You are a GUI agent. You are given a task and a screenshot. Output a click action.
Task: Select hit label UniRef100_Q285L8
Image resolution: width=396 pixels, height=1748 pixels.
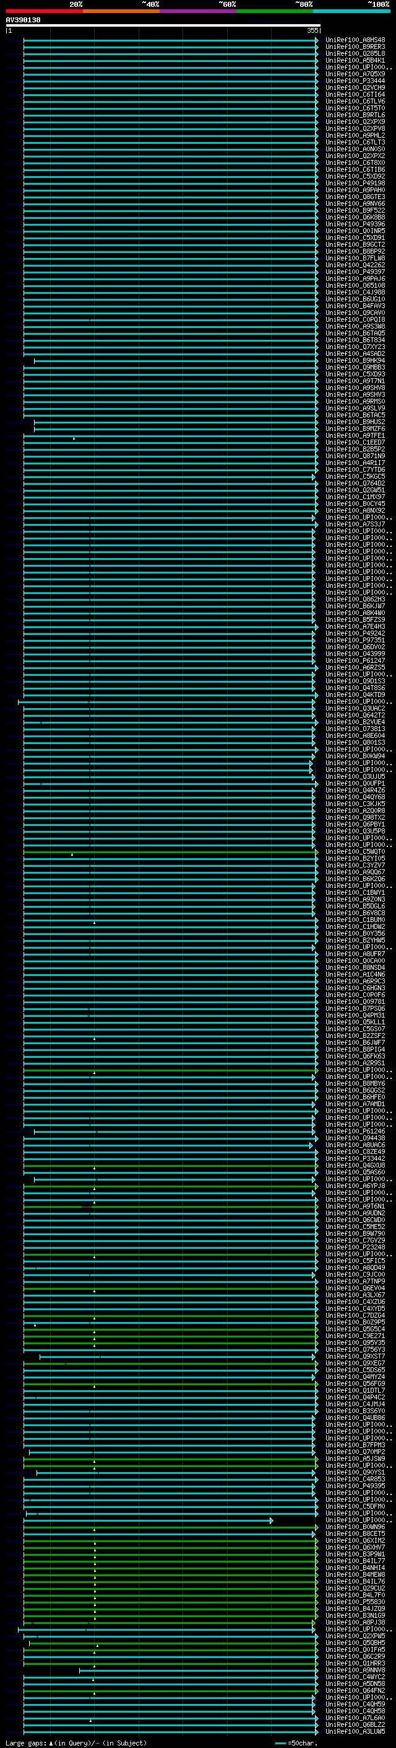(355, 53)
